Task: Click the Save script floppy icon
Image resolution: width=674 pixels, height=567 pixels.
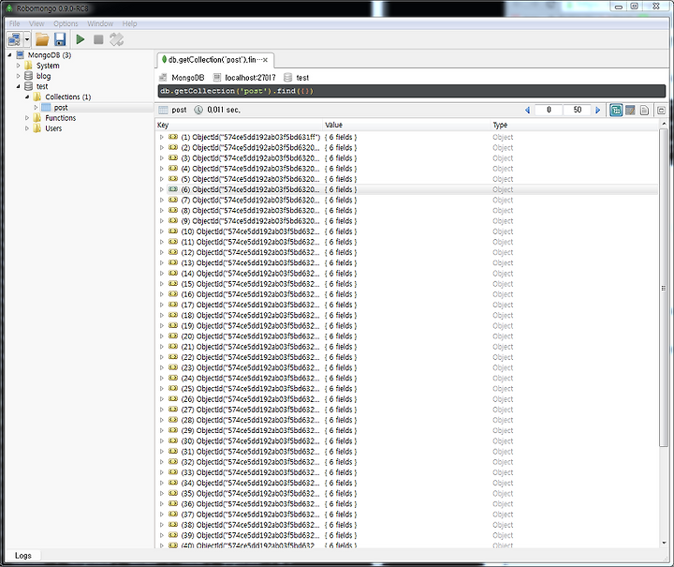Action: point(60,39)
